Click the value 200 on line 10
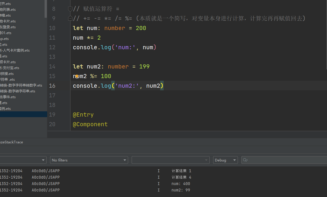327x197 pixels. point(141,28)
